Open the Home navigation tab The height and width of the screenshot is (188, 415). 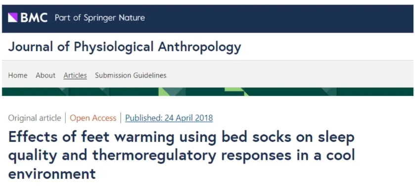click(x=18, y=76)
